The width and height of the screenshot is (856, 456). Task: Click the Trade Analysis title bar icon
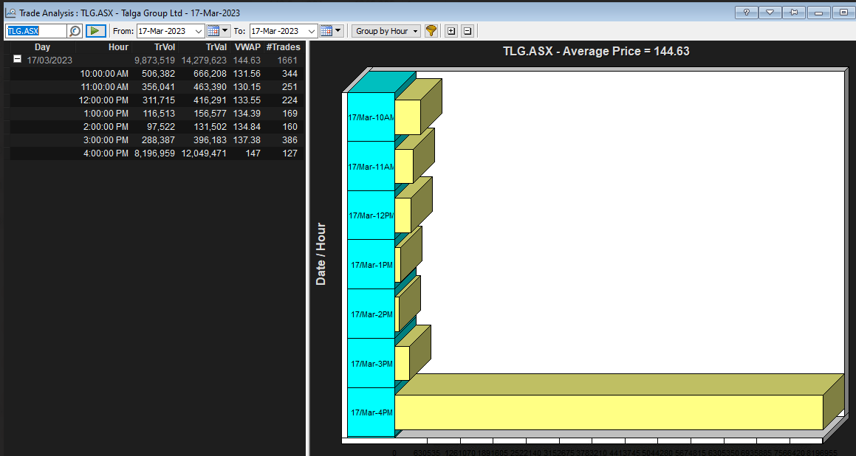tap(10, 13)
